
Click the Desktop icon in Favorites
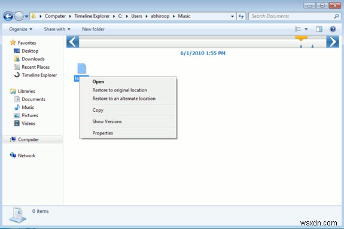coord(17,51)
